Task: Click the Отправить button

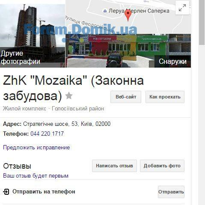Action: [x=171, y=192]
